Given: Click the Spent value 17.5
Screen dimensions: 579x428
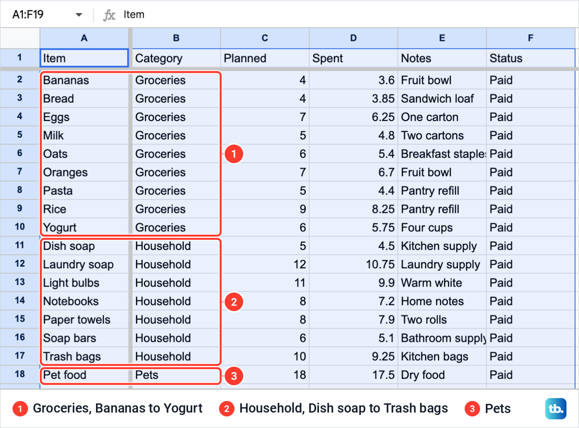Looking at the screenshot, I should (x=354, y=375).
